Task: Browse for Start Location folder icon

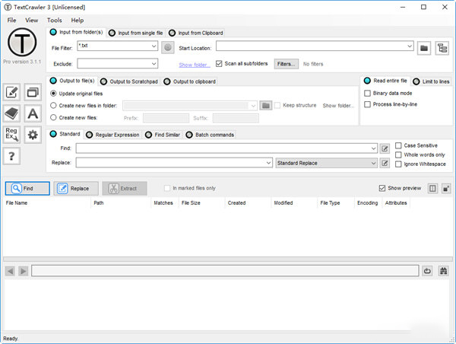Action: click(424, 48)
